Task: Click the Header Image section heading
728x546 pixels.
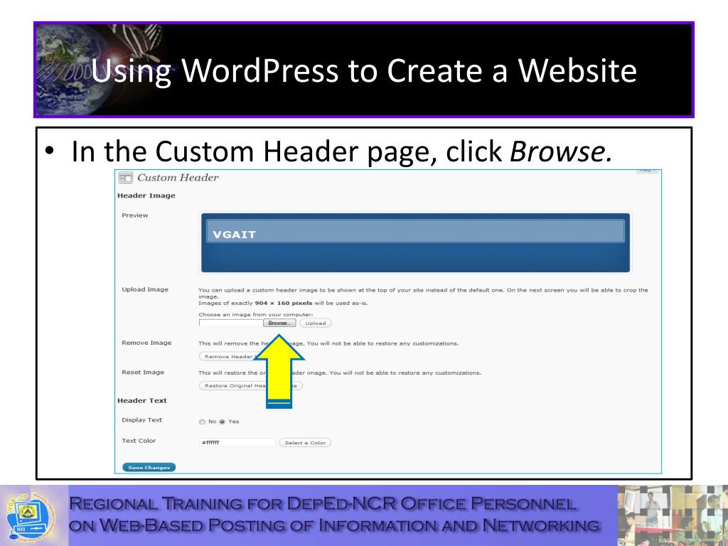Action: tap(146, 196)
